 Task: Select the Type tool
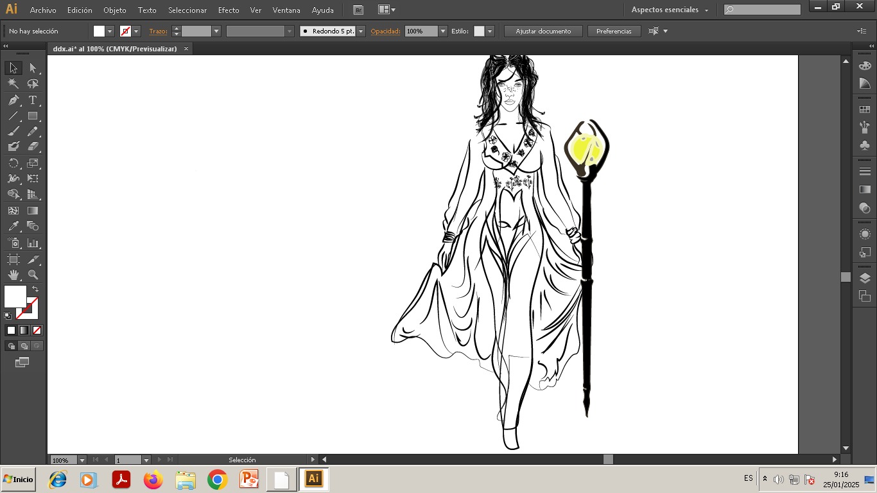(x=33, y=100)
